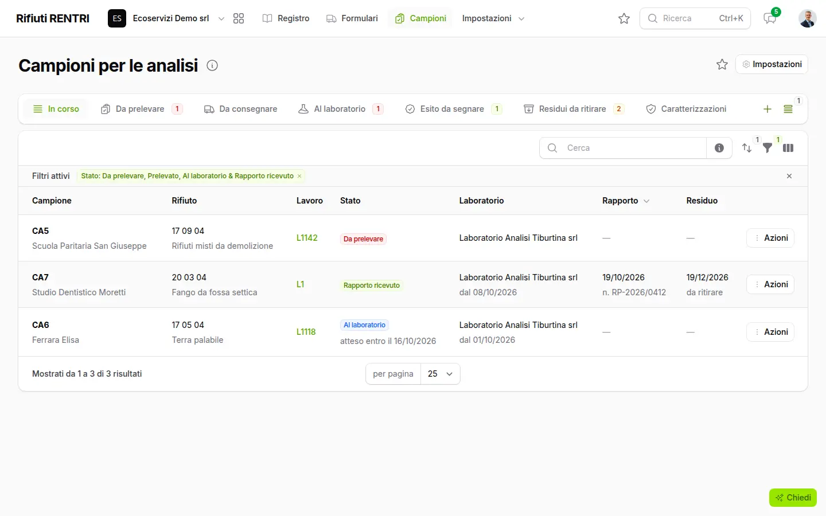Open Azioni menu for CA7
Viewport: 826px width, 516px height.
[x=770, y=284]
